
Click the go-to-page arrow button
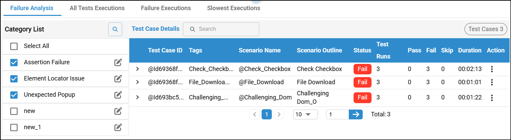(x=356, y=114)
